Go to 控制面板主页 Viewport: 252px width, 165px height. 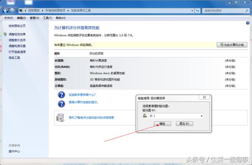17,26
